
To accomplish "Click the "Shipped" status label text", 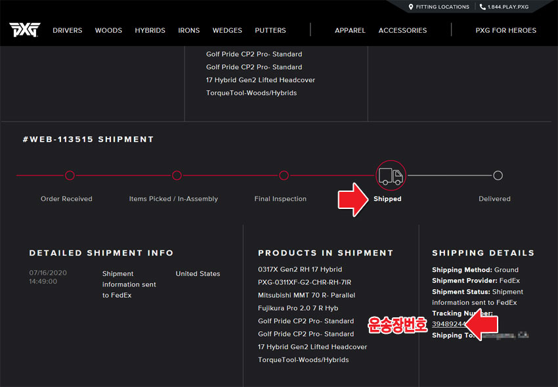I will pyautogui.click(x=387, y=199).
